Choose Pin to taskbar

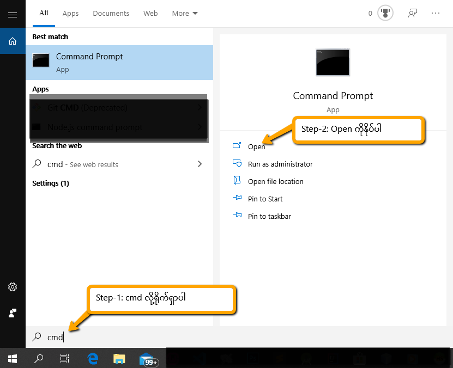pos(269,216)
